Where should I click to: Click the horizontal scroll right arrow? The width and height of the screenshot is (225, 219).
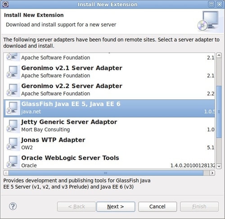point(212,173)
